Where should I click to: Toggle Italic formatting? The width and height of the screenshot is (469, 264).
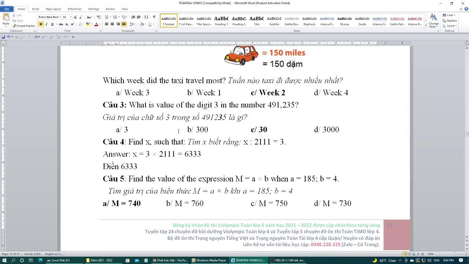pyautogui.click(x=46, y=24)
